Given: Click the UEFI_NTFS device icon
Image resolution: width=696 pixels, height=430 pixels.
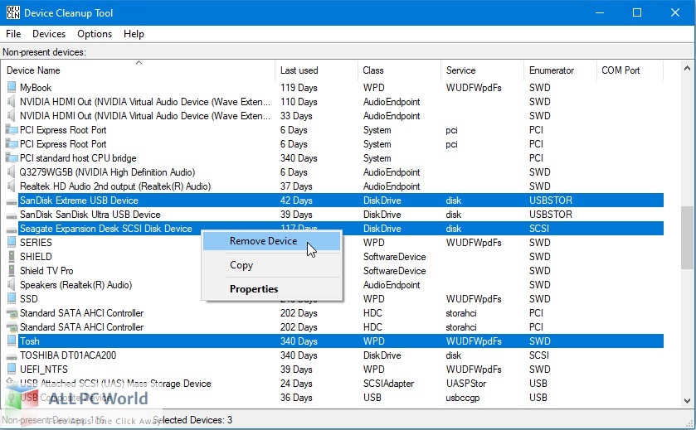Looking at the screenshot, I should click(12, 370).
